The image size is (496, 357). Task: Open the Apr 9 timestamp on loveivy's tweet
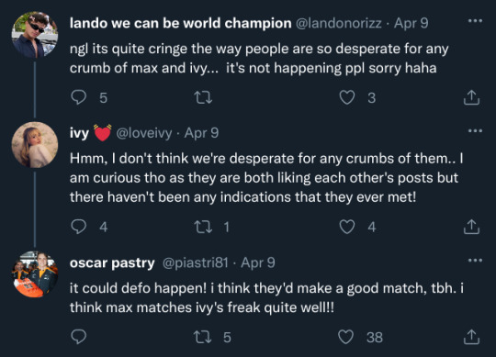(x=201, y=133)
